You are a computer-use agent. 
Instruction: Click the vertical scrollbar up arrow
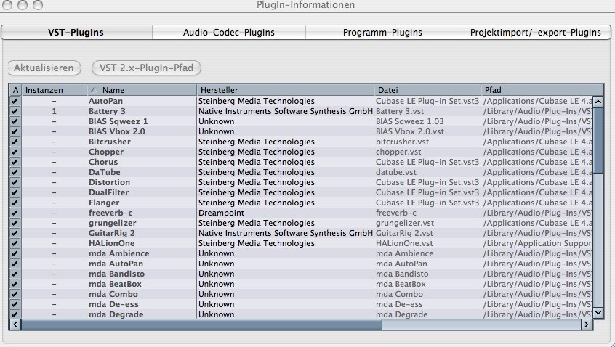598,102
